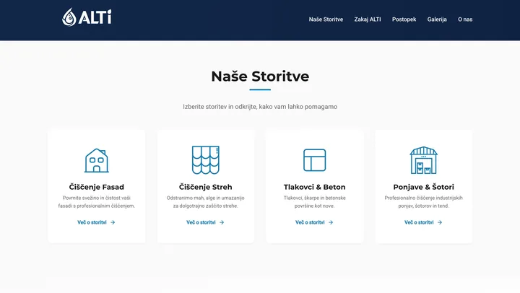Select the Tlakovci & Beton card title

coord(314,187)
